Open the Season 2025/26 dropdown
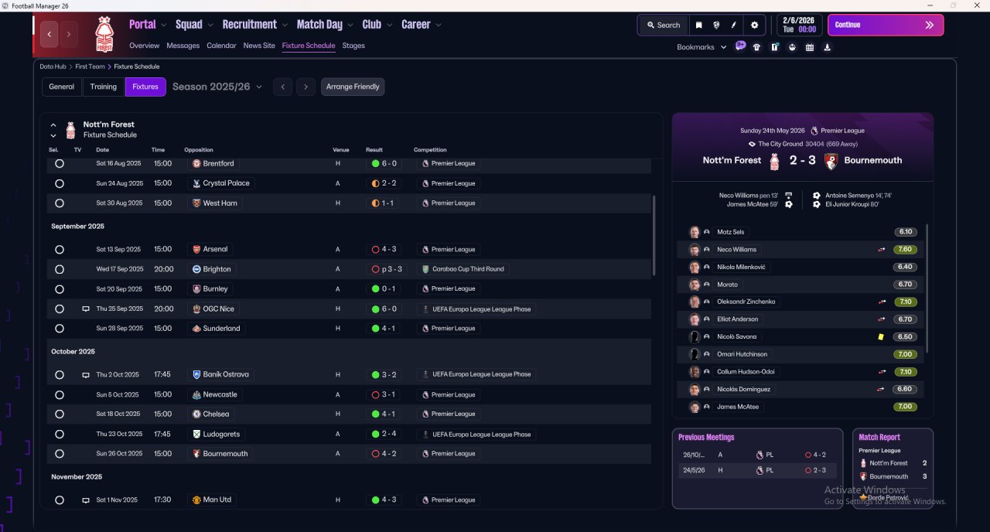This screenshot has height=532, width=990. coord(217,87)
